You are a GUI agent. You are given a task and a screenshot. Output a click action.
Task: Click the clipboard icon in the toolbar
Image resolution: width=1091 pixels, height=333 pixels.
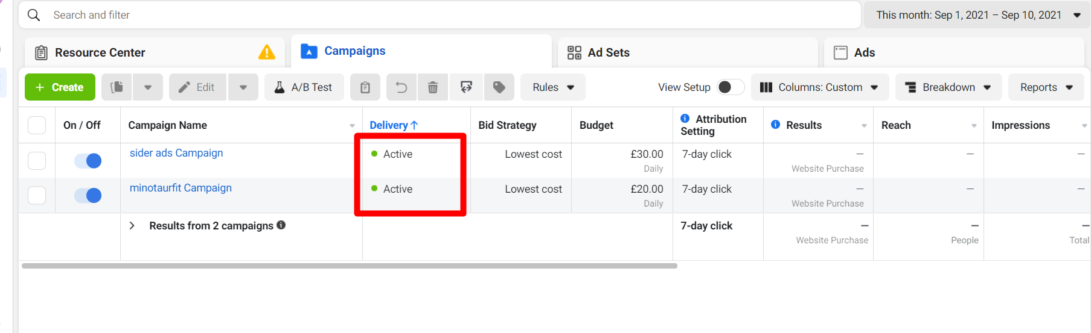[x=365, y=87]
